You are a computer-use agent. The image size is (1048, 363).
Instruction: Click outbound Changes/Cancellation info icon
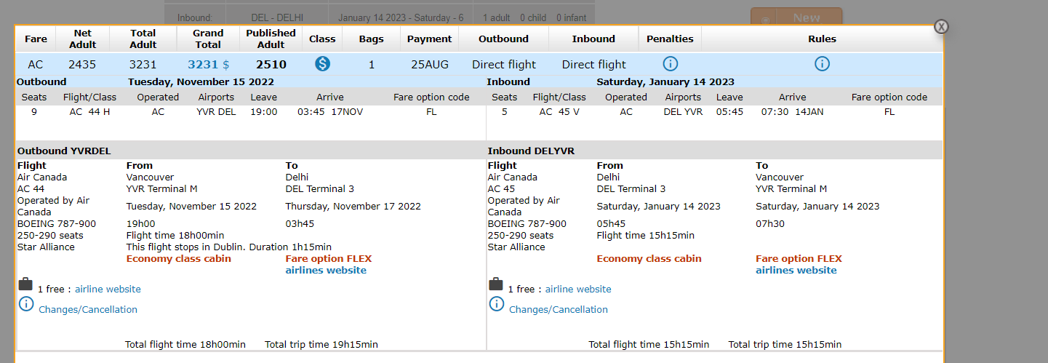(x=26, y=305)
